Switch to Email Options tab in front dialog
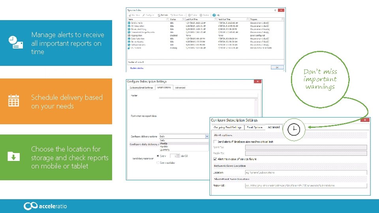The width and height of the screenshot is (379, 213). pos(255,127)
